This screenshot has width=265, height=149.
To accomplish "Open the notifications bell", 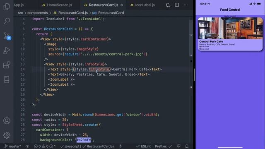I will (x=187, y=146).
